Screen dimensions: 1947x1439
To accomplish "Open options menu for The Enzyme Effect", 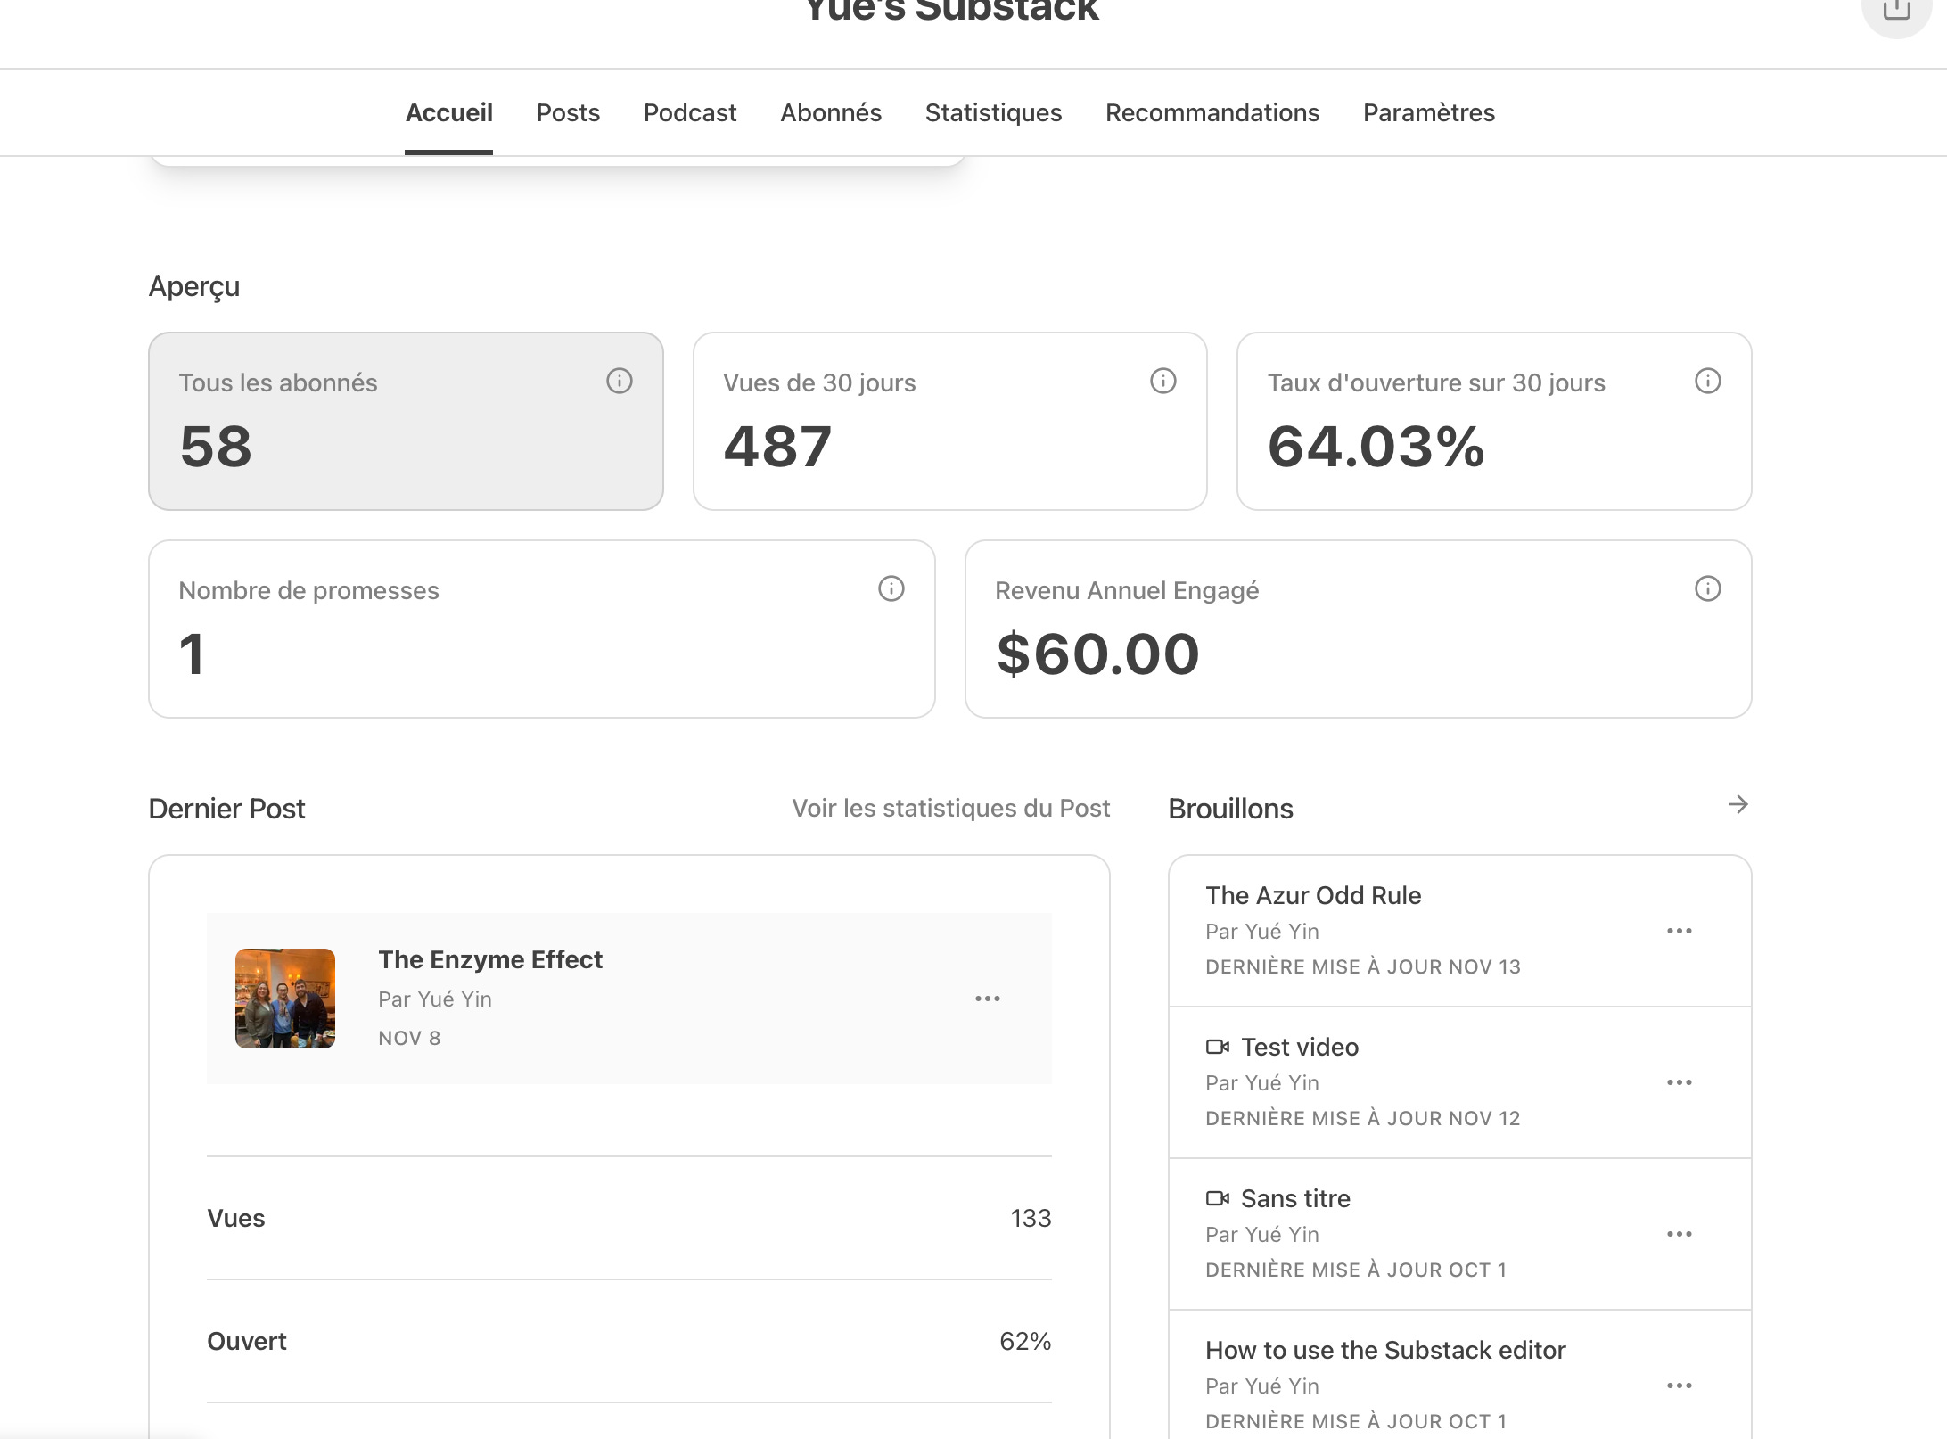I will 987,999.
